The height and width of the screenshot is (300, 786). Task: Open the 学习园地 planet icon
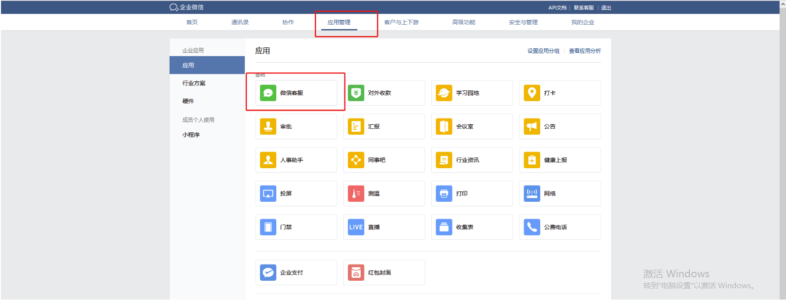tap(444, 93)
